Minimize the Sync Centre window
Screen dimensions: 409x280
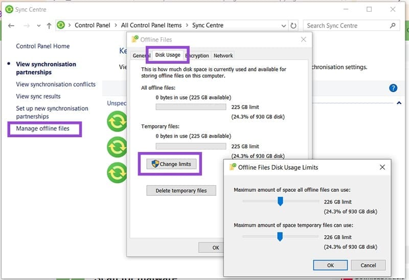tap(346, 9)
